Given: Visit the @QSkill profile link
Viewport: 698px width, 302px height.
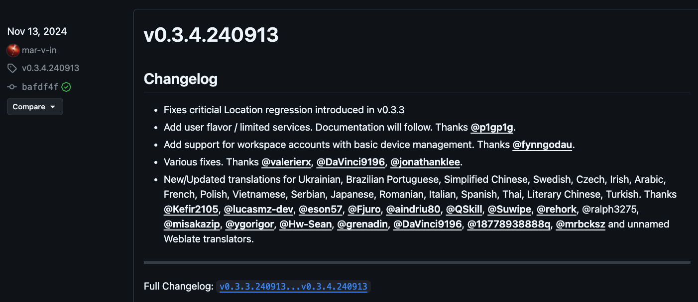Looking at the screenshot, I should [464, 209].
